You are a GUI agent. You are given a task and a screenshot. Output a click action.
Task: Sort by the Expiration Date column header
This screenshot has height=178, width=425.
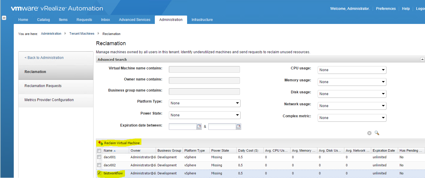click(384, 150)
